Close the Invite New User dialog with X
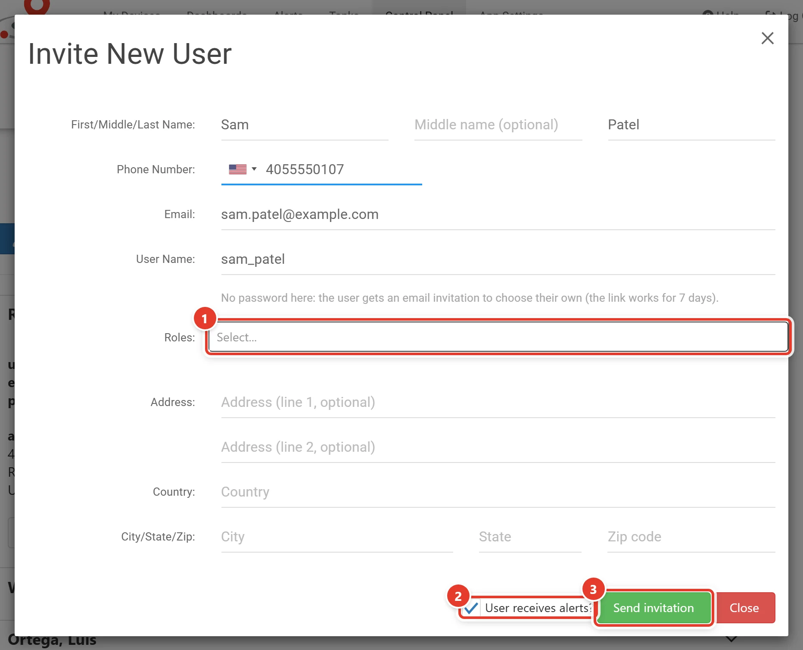The image size is (803, 650). coord(767,38)
